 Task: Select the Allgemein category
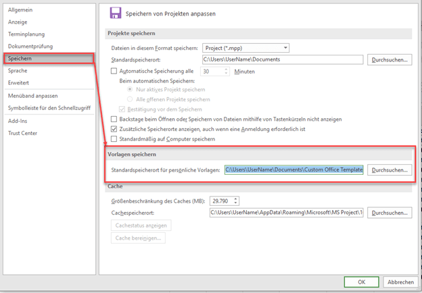20,10
